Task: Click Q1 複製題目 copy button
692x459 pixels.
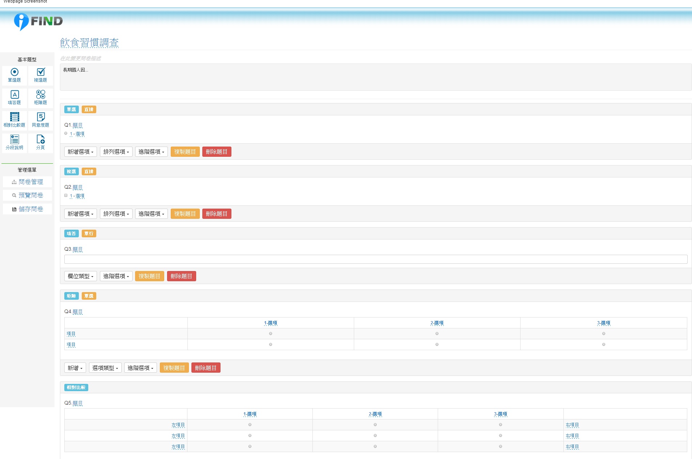Action: (185, 152)
